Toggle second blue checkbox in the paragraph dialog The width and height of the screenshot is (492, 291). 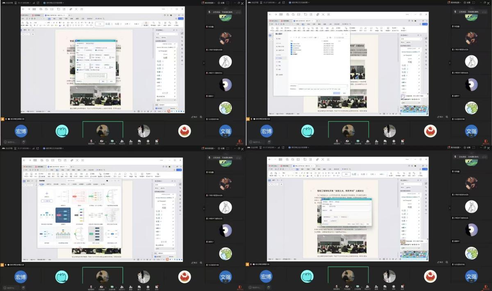pyautogui.click(x=78, y=70)
